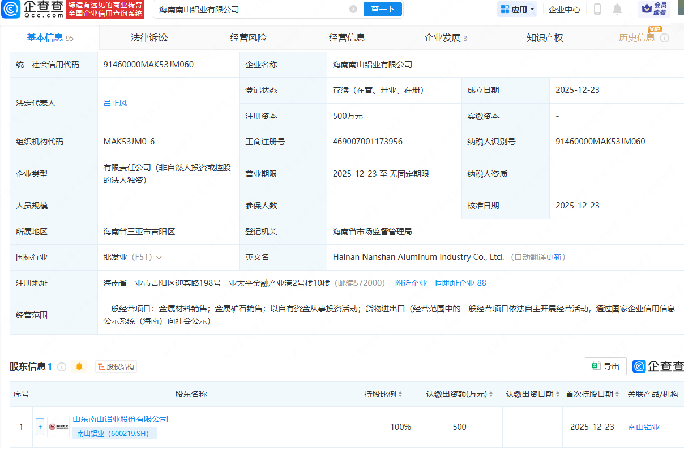Expand the shareholder row plus button
The height and width of the screenshot is (449, 684).
[x=40, y=427]
